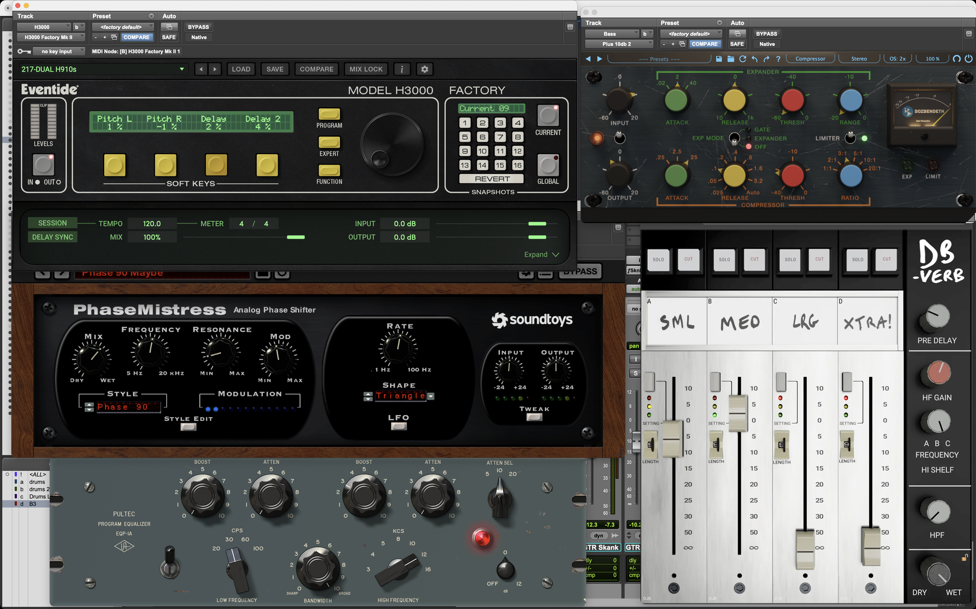976x609 pixels.
Task: Go to next preset in compressor
Action: click(599, 59)
